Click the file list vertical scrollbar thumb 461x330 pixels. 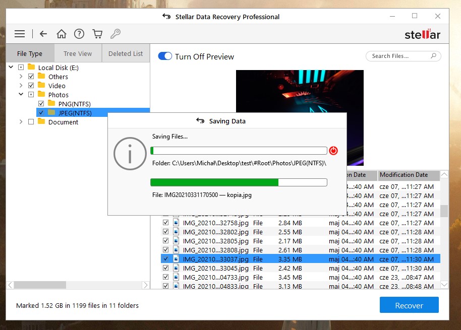(444, 211)
